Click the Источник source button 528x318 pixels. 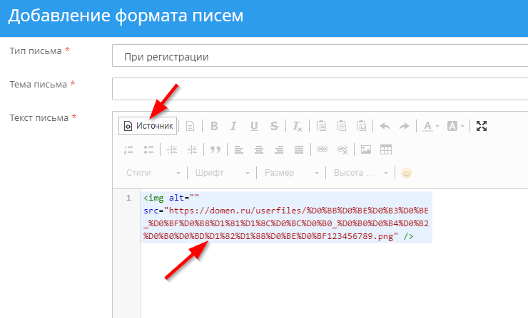[148, 126]
